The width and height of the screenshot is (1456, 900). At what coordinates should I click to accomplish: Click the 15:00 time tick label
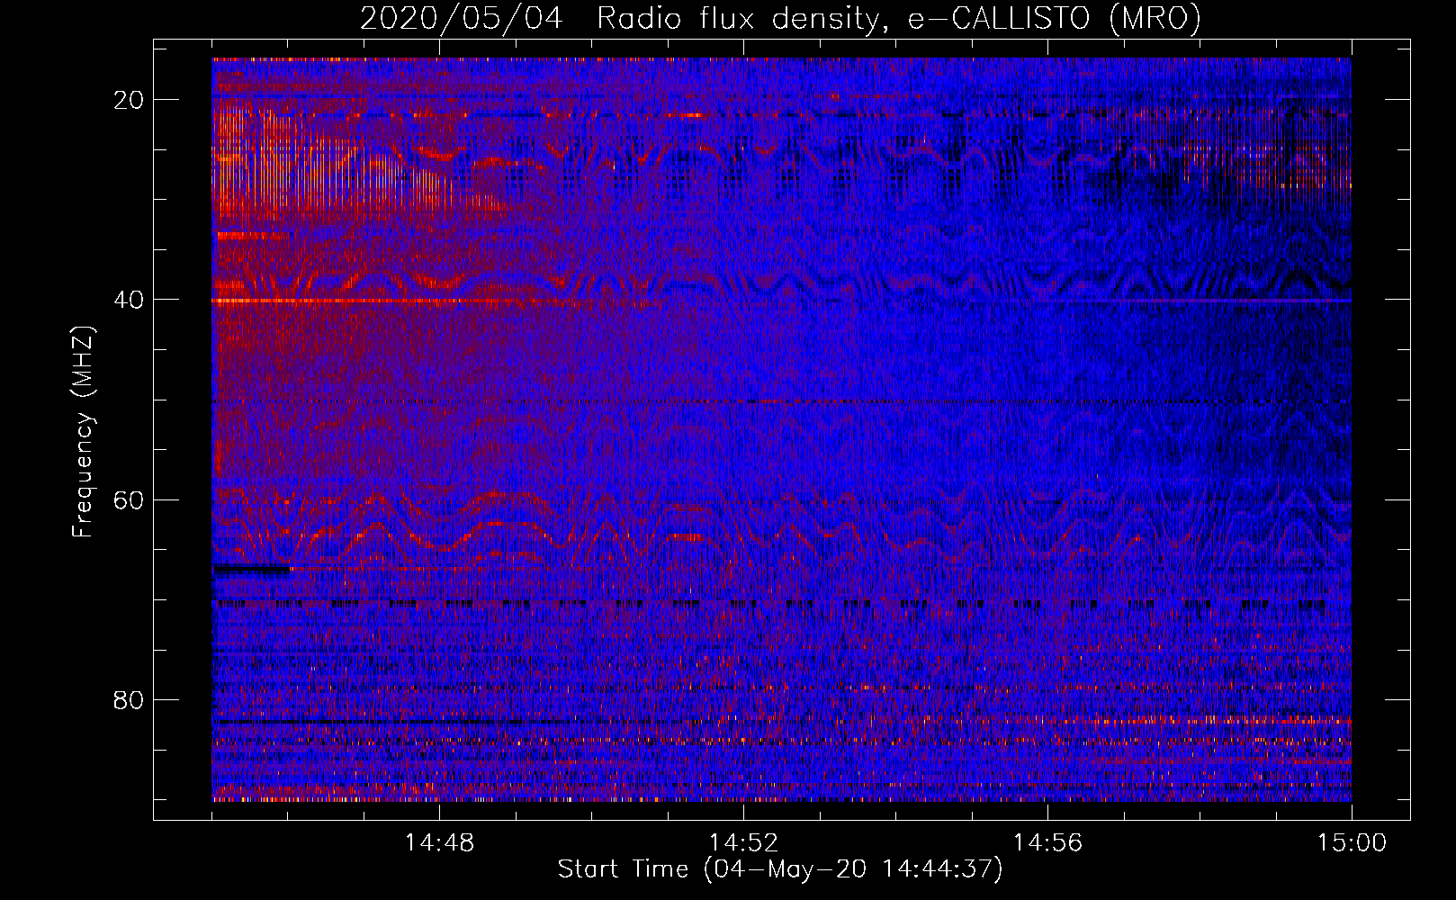pyautogui.click(x=1352, y=843)
